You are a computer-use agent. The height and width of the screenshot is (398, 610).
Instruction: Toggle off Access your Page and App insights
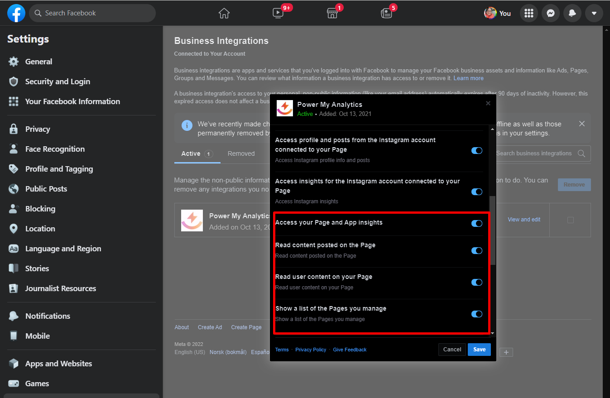[x=477, y=223]
